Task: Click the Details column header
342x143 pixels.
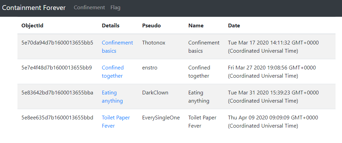Action: [x=110, y=26]
